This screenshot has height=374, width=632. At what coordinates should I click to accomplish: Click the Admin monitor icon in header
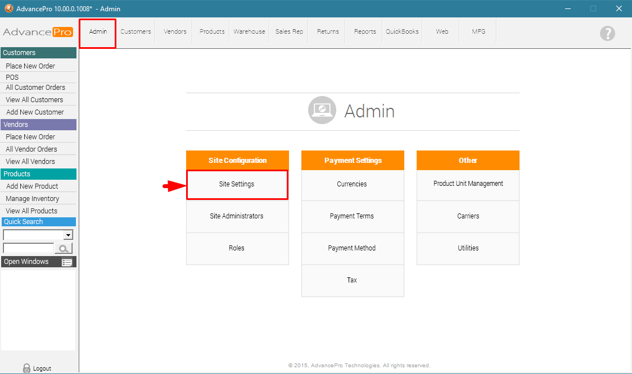pyautogui.click(x=322, y=110)
